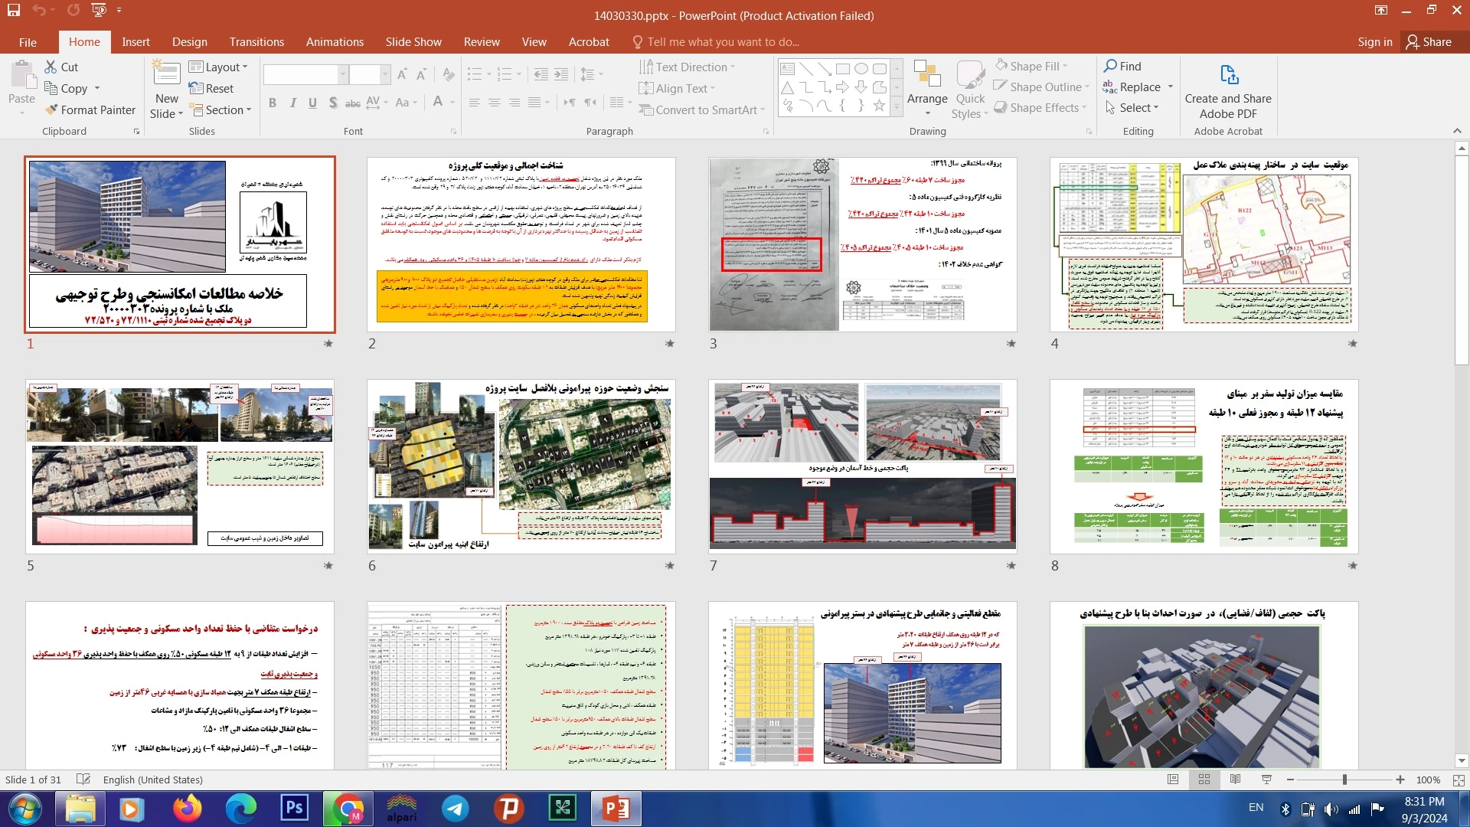Click the Format Painter brush
The image size is (1470, 827).
click(x=90, y=110)
